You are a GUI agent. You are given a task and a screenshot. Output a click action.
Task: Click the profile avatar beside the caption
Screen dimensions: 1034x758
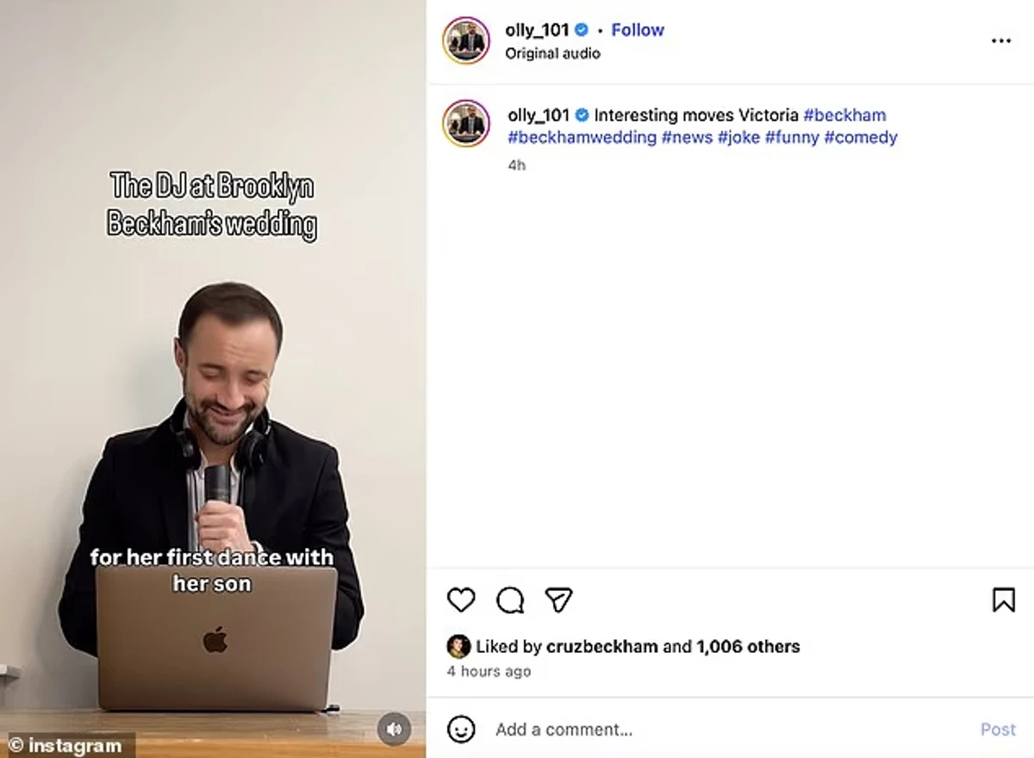point(466,123)
